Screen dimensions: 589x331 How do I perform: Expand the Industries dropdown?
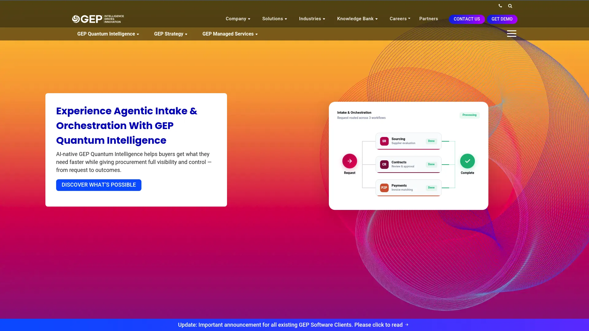point(312,19)
